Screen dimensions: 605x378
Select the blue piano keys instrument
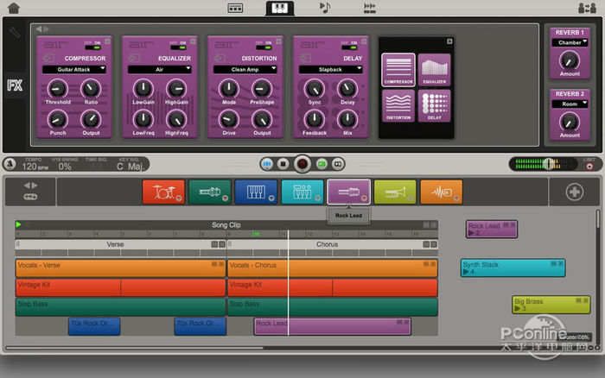[256, 192]
